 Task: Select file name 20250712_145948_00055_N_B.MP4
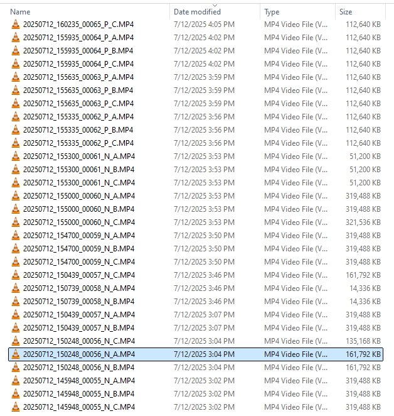pos(78,394)
